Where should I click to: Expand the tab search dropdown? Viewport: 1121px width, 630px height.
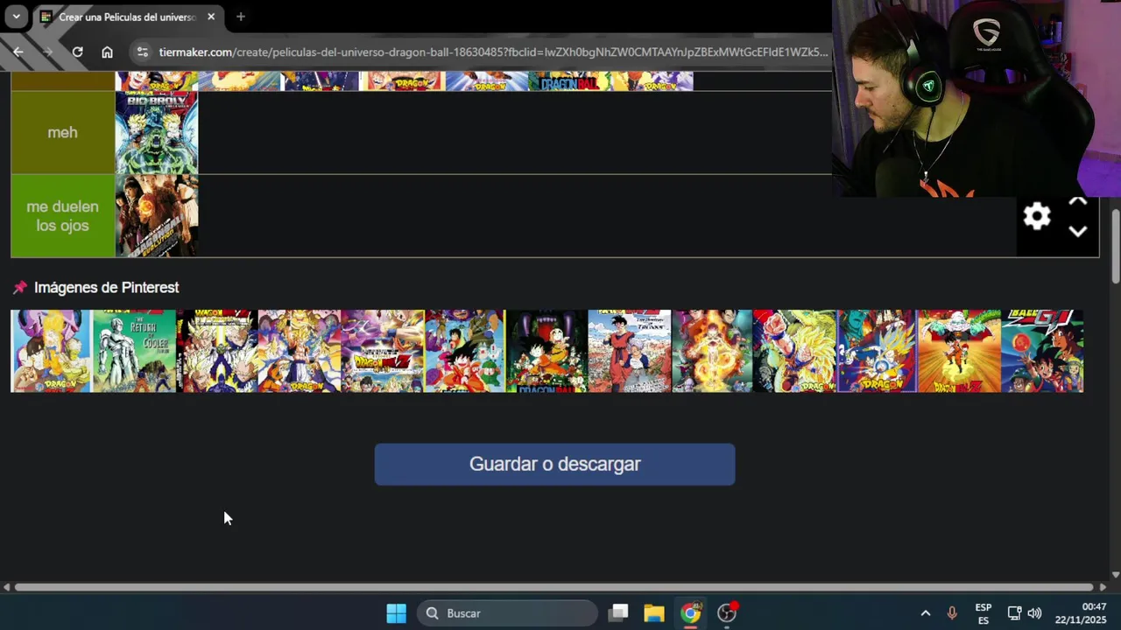pos(16,17)
